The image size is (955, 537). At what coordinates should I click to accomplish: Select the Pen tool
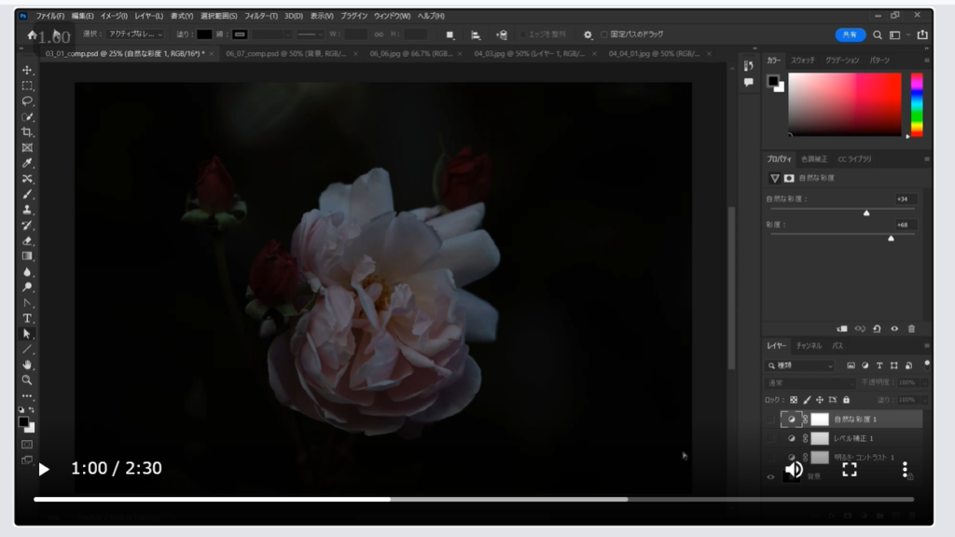coord(27,303)
